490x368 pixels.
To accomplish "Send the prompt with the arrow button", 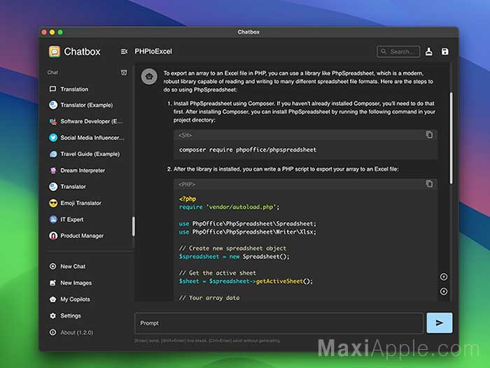I will (440, 323).
